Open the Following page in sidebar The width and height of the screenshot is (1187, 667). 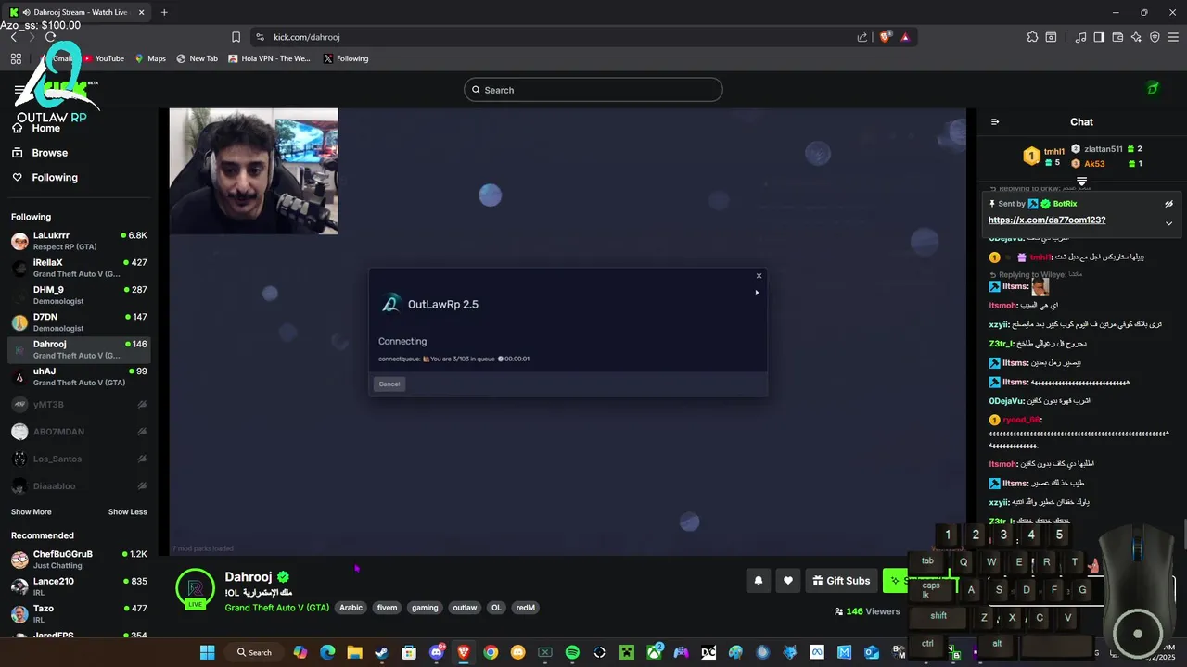pos(55,178)
